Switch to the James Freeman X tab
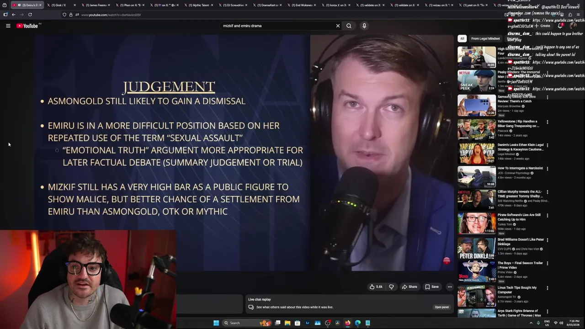Image resolution: width=585 pixels, height=329 pixels. pyautogui.click(x=96, y=5)
